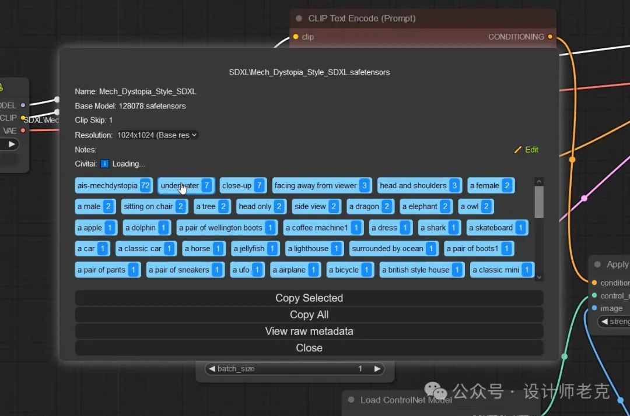This screenshot has width=630, height=416.
Task: Increase batch_size with right arrow
Action: pos(377,369)
